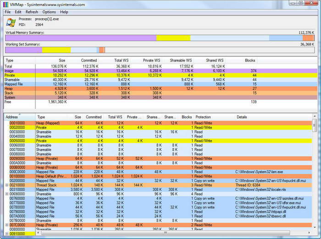Open the Options menu
321x239 pixels.
click(x=49, y=12)
